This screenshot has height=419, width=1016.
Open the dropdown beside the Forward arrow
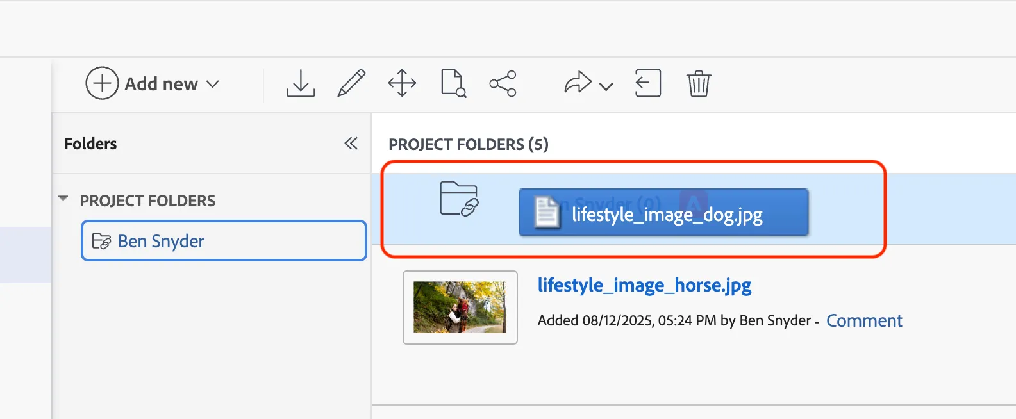(x=606, y=86)
